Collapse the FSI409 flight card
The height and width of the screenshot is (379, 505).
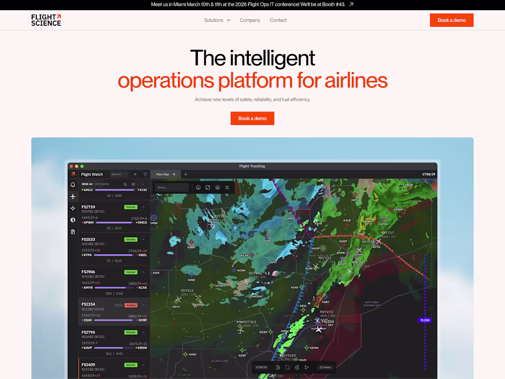point(143,365)
